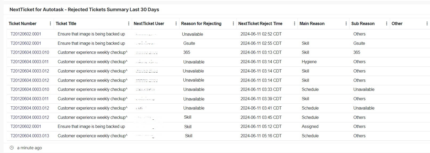Open Other column options menu
Image resolution: width=430 pixels, height=153 pixels.
pyautogui.click(x=427, y=23)
